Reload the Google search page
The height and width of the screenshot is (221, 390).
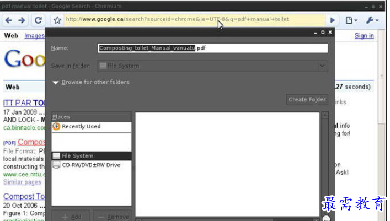pos(38,20)
